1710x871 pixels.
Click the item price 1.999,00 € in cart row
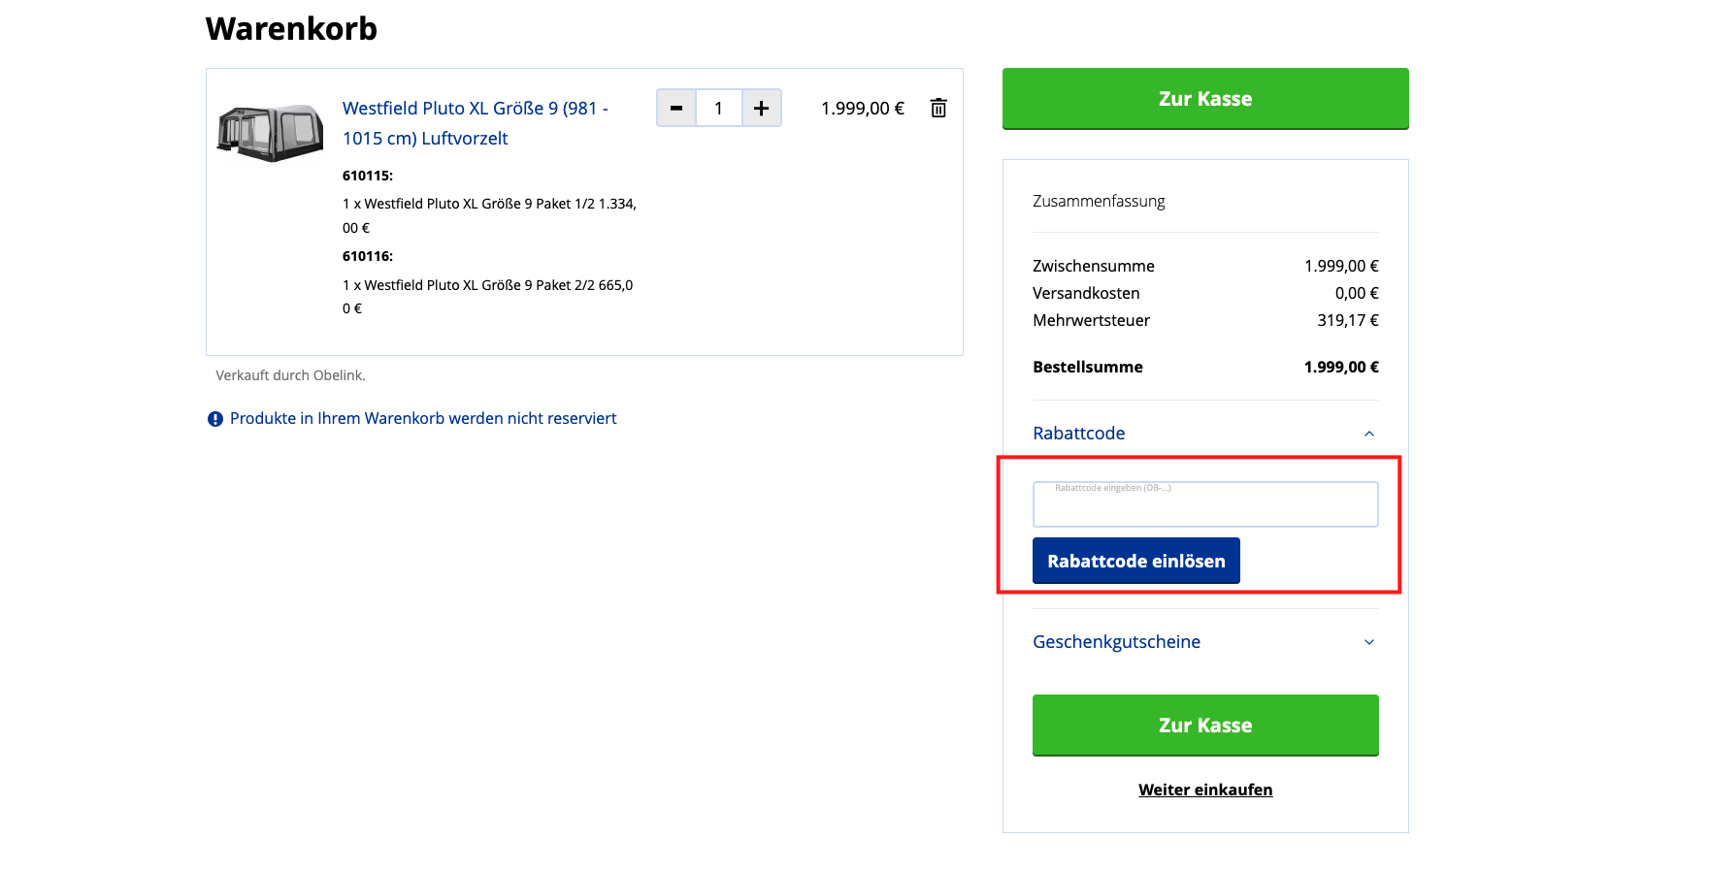point(863,108)
